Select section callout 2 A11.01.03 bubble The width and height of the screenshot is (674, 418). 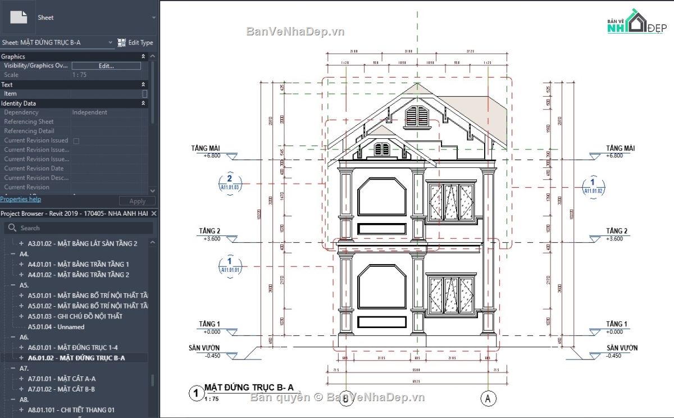(x=229, y=183)
